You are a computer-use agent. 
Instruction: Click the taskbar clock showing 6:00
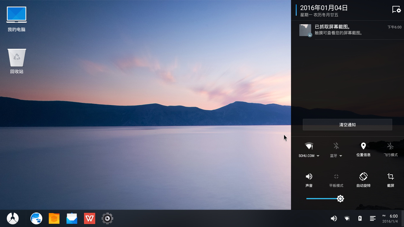click(x=390, y=218)
